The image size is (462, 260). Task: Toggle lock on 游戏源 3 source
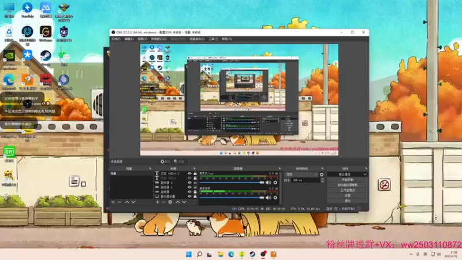click(x=195, y=183)
